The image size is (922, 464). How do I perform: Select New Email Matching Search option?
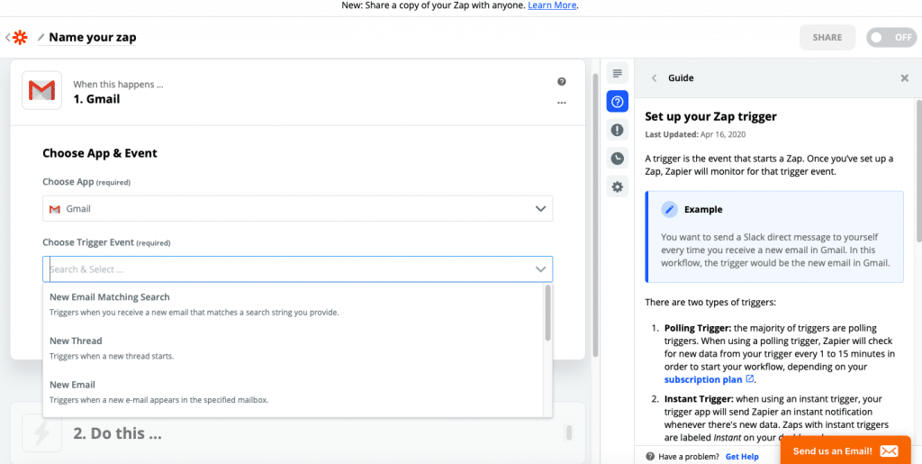pyautogui.click(x=110, y=297)
